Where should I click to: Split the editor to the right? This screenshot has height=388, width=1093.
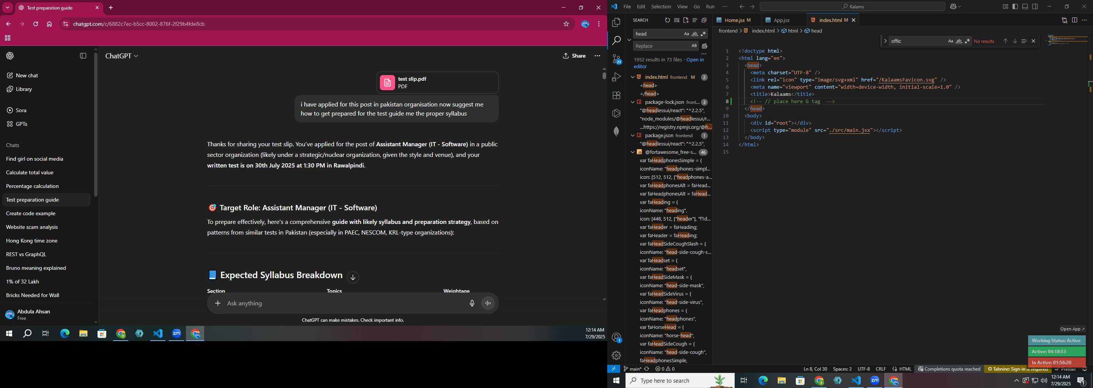click(x=1074, y=20)
